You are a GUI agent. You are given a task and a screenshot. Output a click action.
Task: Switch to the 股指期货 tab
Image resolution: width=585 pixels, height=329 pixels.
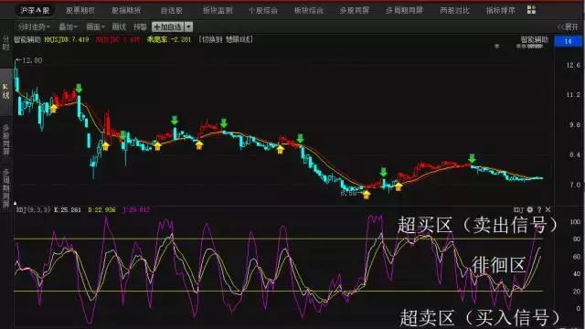click(126, 10)
